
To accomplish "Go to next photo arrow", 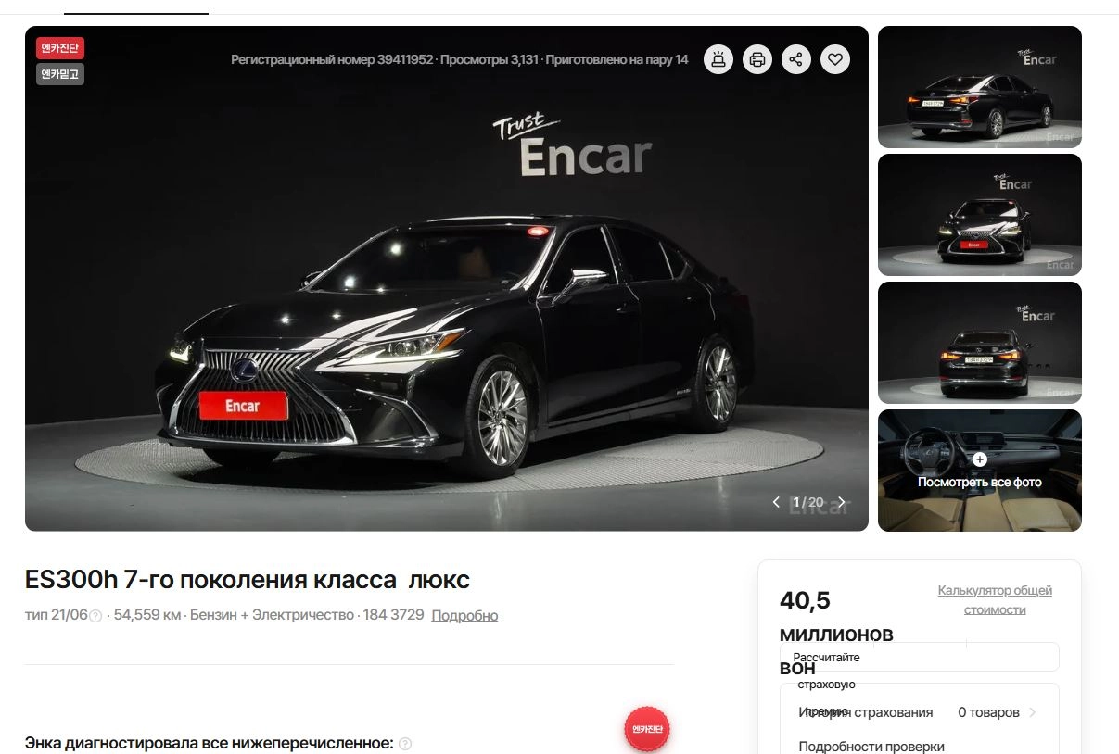I will click(842, 502).
